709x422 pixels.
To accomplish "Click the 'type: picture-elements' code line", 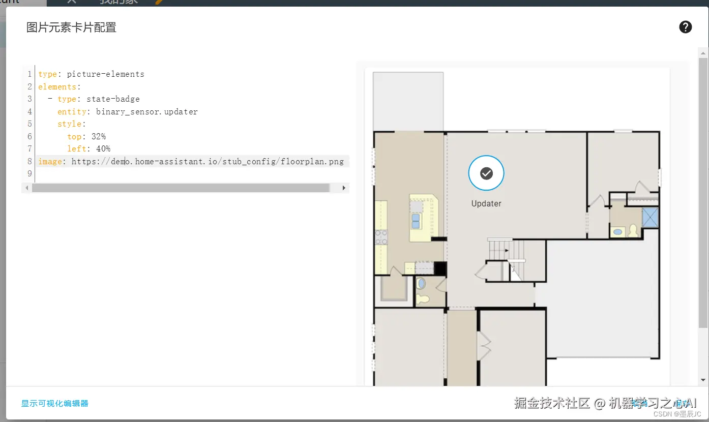I will click(x=91, y=74).
